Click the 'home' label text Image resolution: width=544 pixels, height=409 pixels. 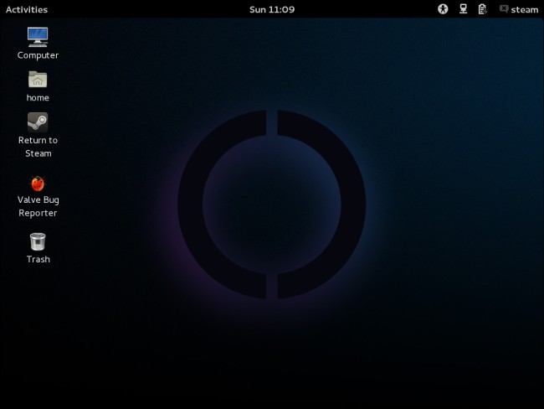point(38,98)
